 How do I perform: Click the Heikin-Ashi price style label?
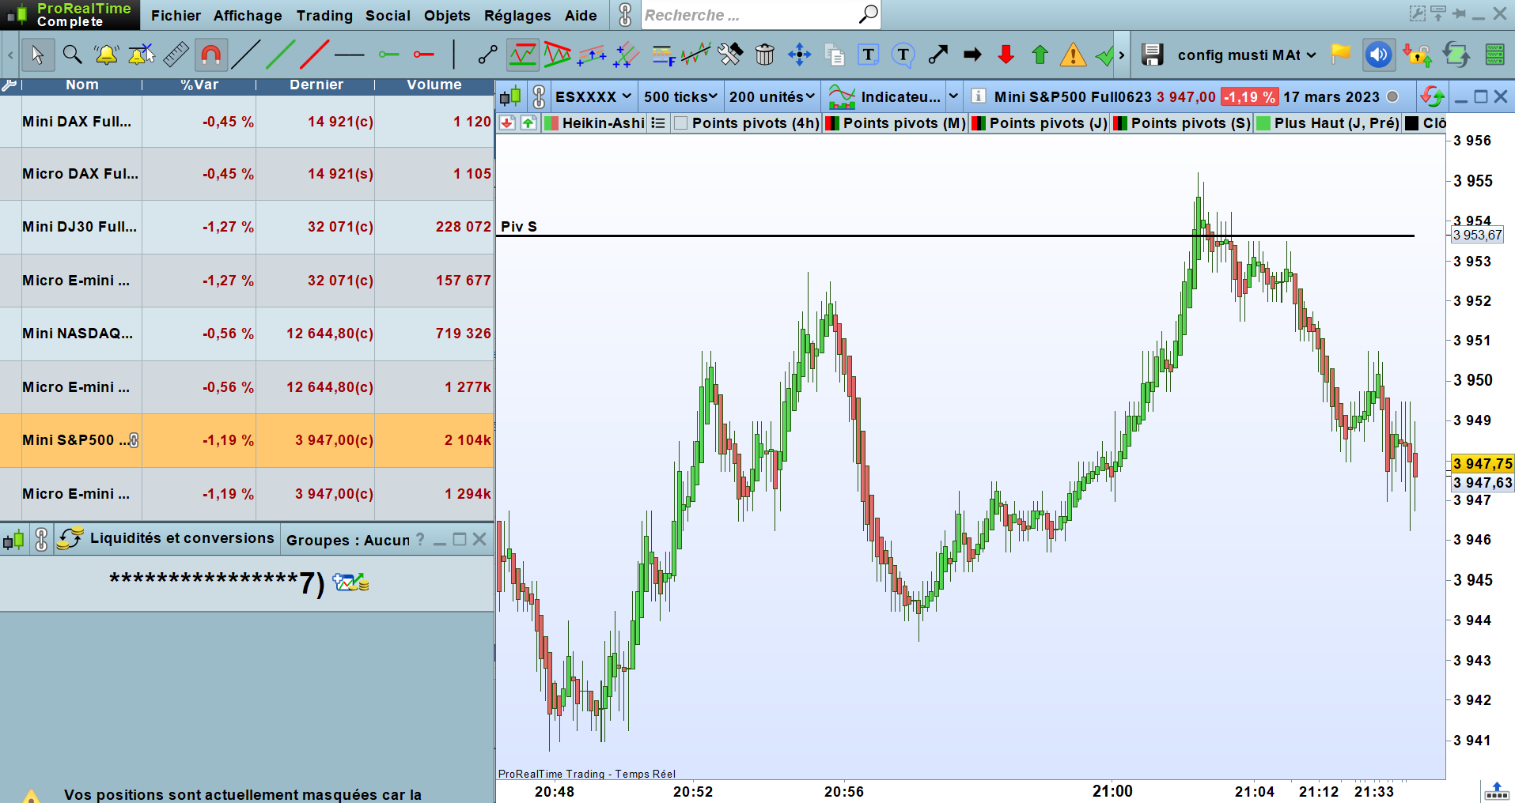click(x=603, y=123)
